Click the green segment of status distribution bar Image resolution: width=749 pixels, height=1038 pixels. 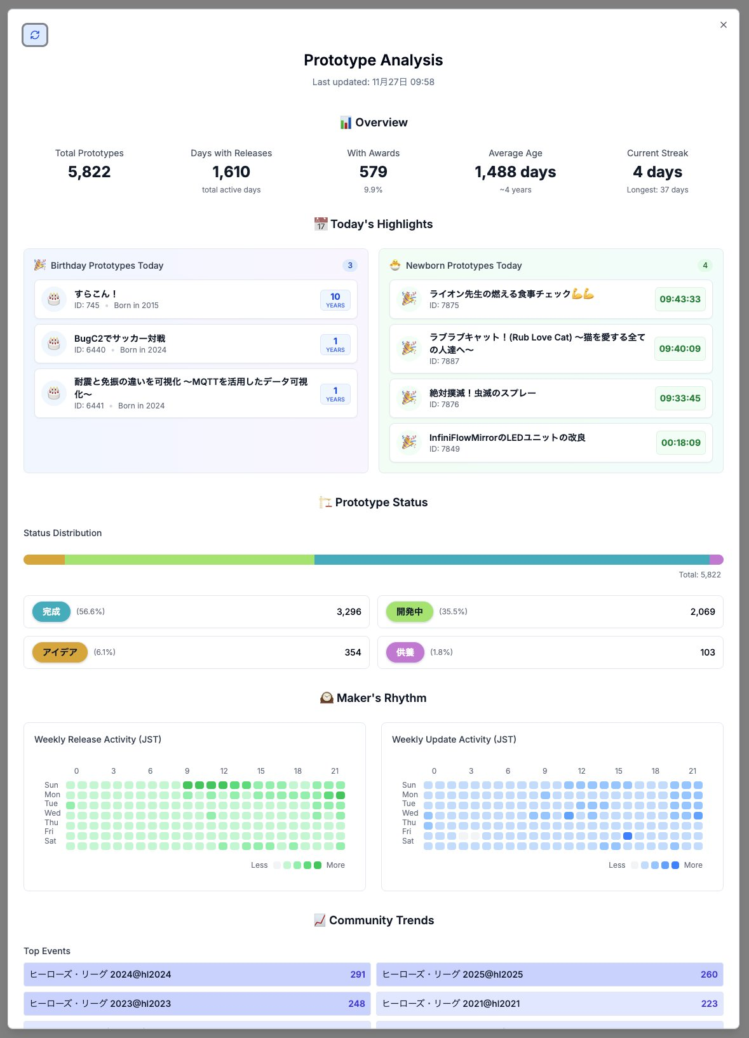click(189, 560)
